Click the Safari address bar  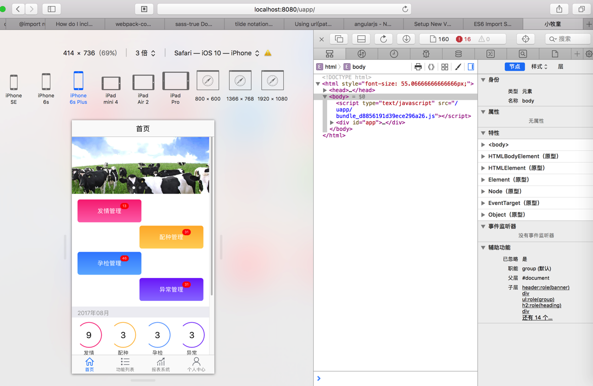[x=284, y=9]
